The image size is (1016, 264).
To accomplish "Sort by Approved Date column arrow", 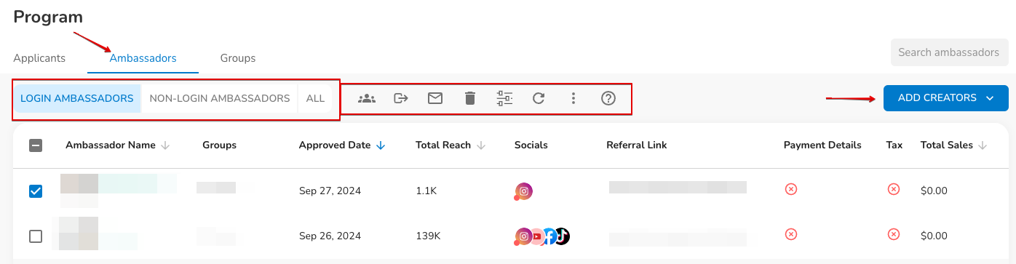I will point(381,145).
